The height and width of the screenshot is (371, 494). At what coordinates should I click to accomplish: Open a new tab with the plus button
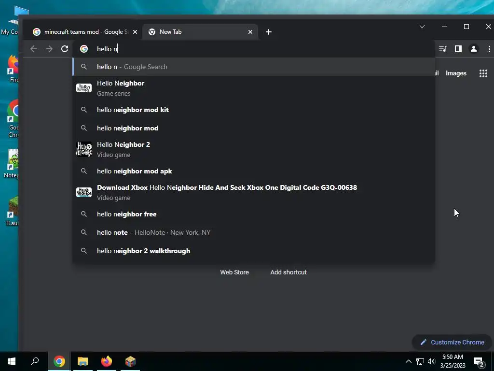pos(268,32)
